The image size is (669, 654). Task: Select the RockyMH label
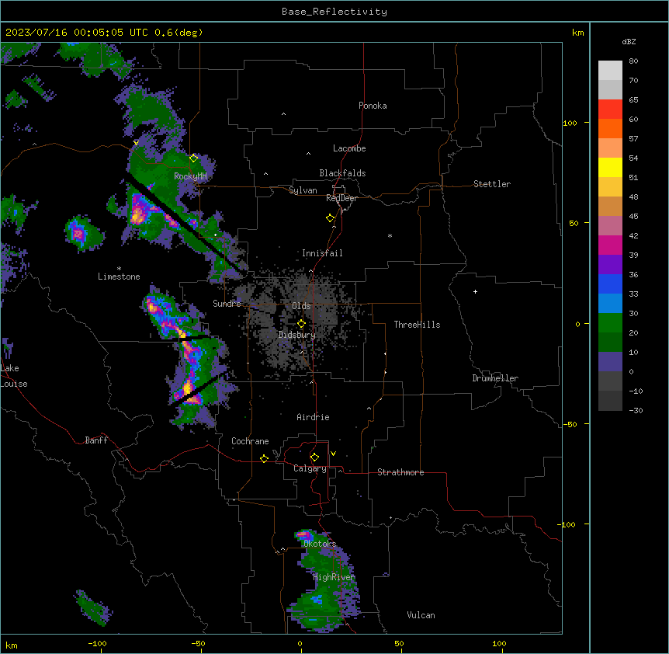(190, 176)
